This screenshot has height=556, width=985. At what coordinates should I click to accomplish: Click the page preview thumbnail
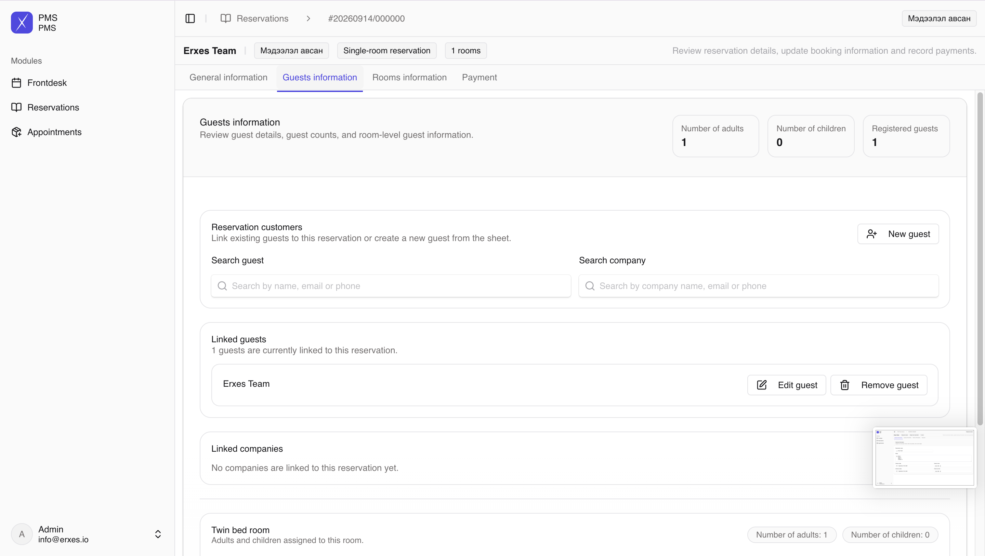pyautogui.click(x=924, y=457)
